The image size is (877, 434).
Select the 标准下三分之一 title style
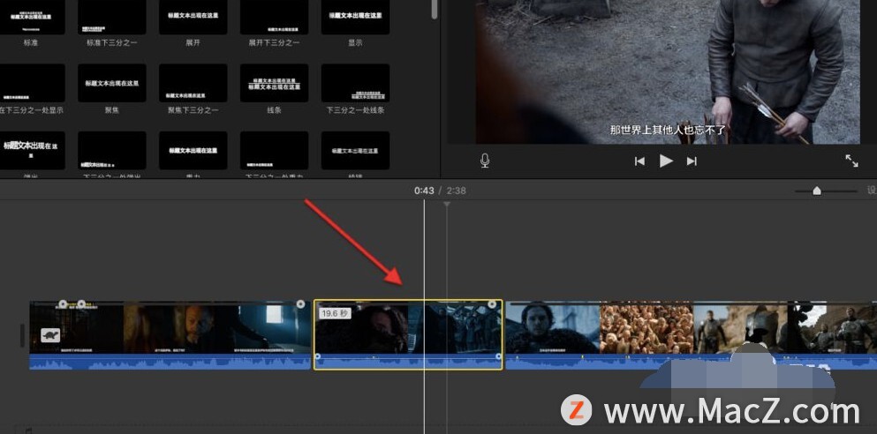112,17
